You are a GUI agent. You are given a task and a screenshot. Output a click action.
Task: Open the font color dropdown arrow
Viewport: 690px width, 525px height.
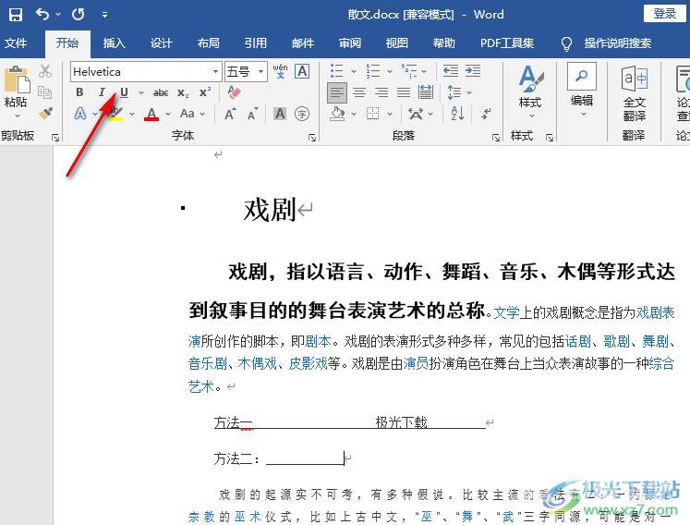click(x=168, y=114)
